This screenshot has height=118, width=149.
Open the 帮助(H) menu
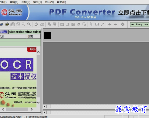pos(61,2)
